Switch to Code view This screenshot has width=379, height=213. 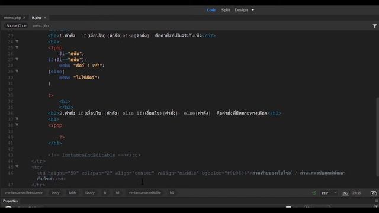tap(211, 10)
